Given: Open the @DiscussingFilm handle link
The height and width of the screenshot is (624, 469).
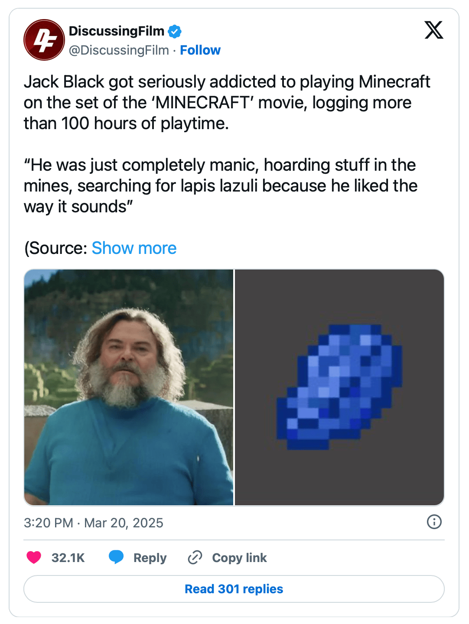Looking at the screenshot, I should pos(119,50).
